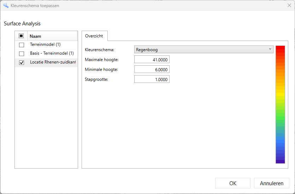Image resolution: width=295 pixels, height=194 pixels.
Task: Focus the Minimale hoogte input box
Action: (152, 69)
